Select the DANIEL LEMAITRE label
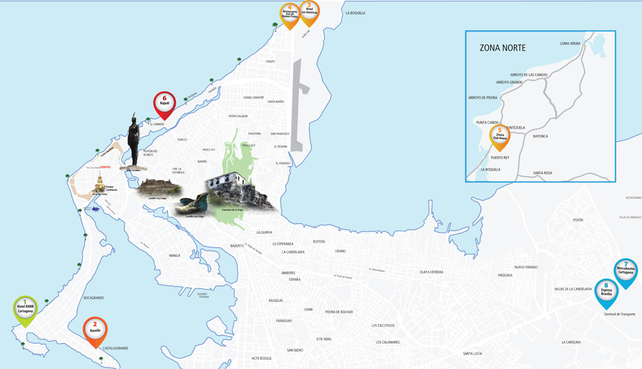This screenshot has width=642, height=369. (x=254, y=97)
